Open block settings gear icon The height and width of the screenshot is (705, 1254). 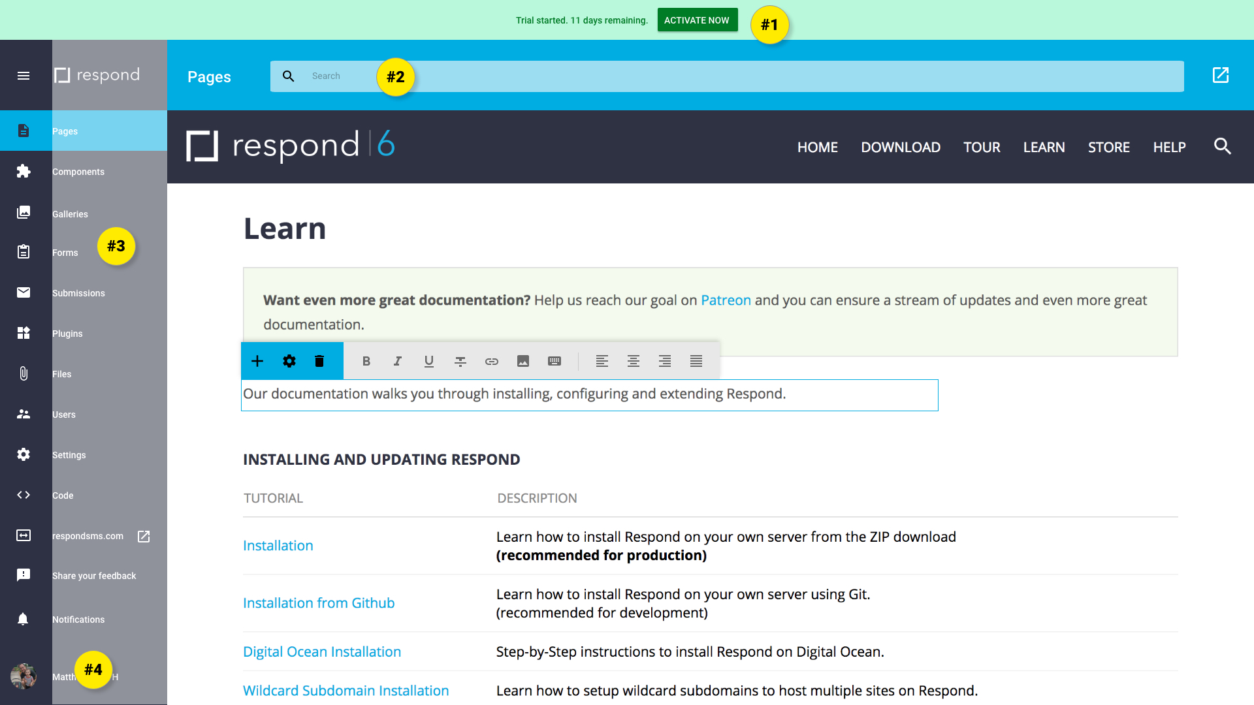click(x=289, y=361)
